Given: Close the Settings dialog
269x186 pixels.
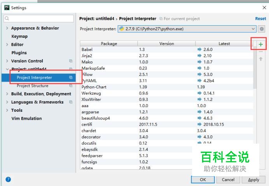Looking at the screenshot, I should point(264,7).
